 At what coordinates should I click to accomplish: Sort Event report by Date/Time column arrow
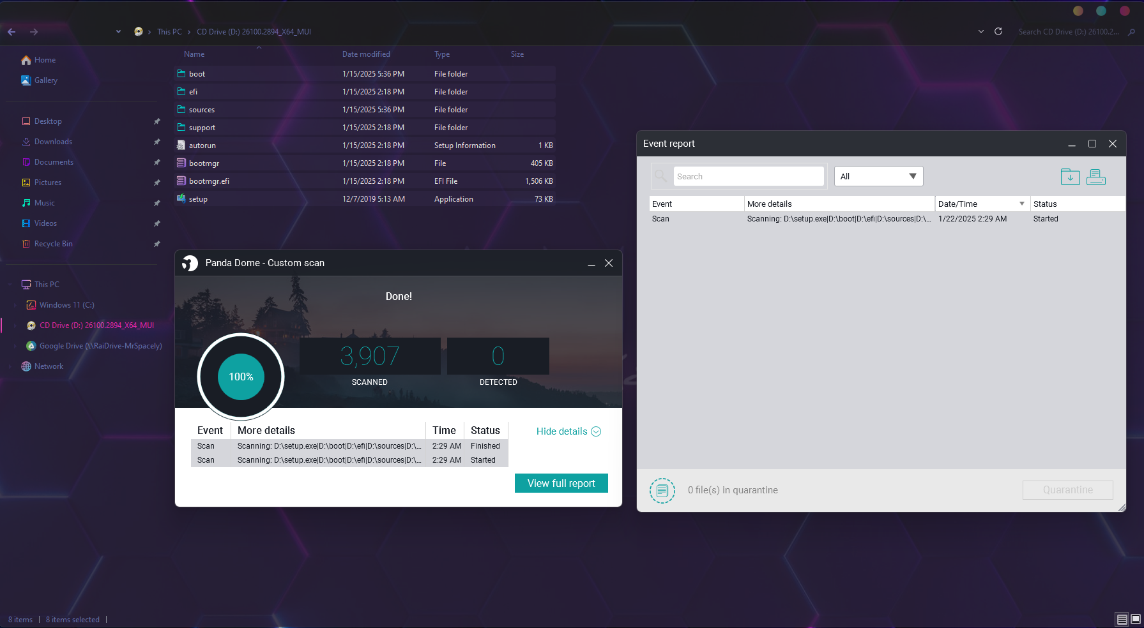click(x=1022, y=204)
